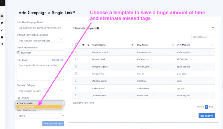Image resolution: width=223 pixels, height=129 pixels.
Task: Click the add channel button
Action: 206,116
